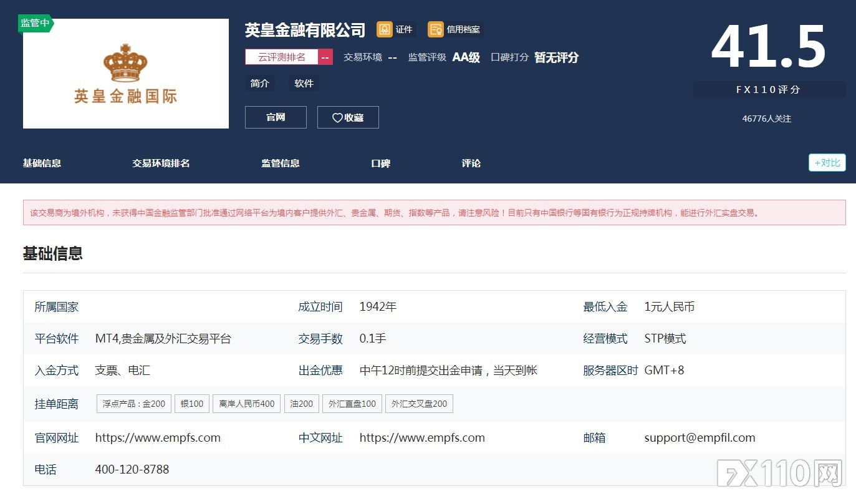Open the 软件 tag
The image size is (856, 496).
(x=304, y=83)
